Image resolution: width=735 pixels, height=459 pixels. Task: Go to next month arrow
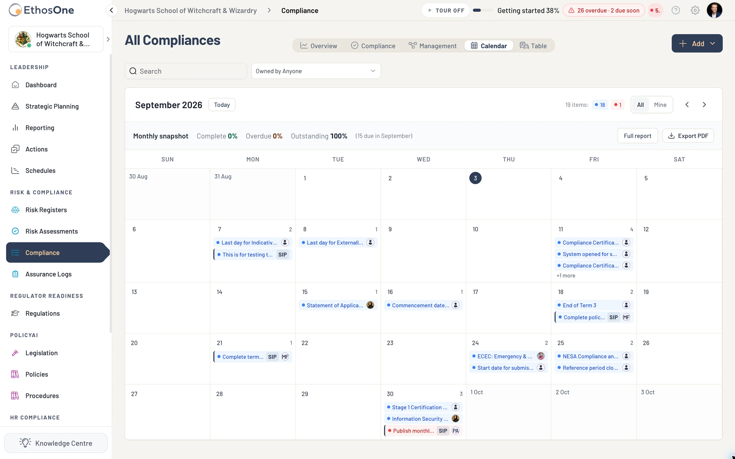coord(704,105)
